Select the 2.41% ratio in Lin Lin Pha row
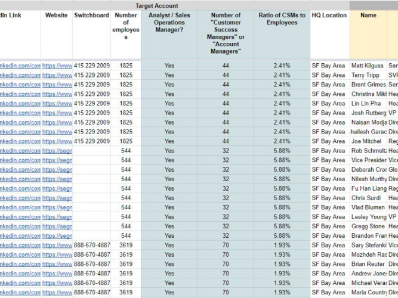Screen dimensions: 398x298 282,104
